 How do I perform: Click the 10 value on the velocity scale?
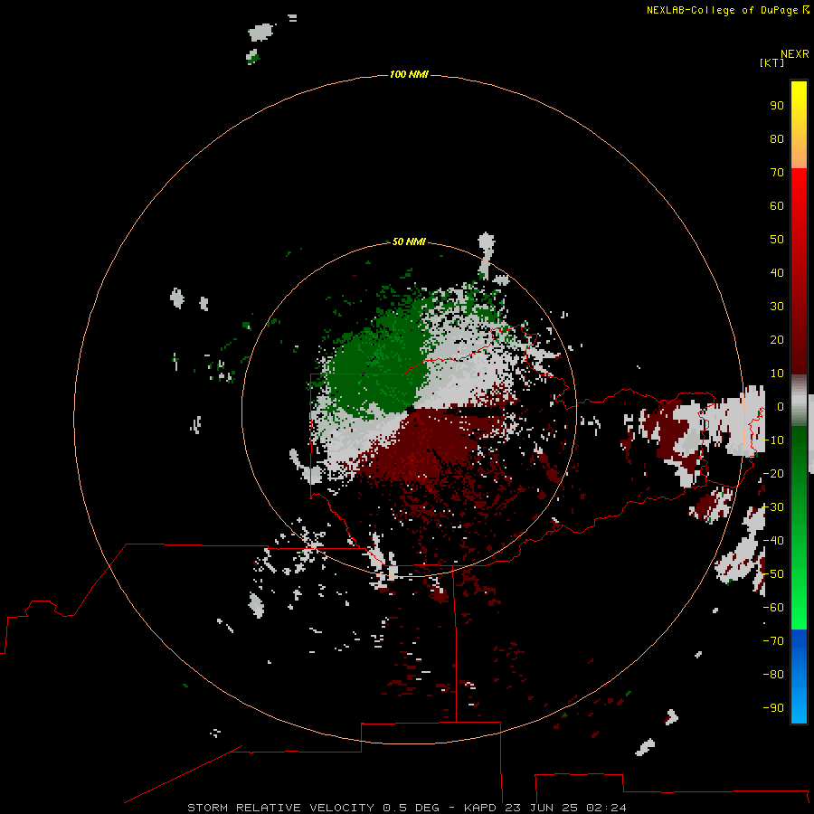[x=777, y=374]
